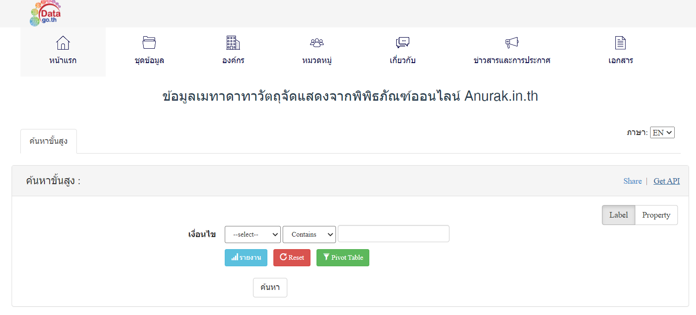Click the building icon for องค์กร

(233, 43)
